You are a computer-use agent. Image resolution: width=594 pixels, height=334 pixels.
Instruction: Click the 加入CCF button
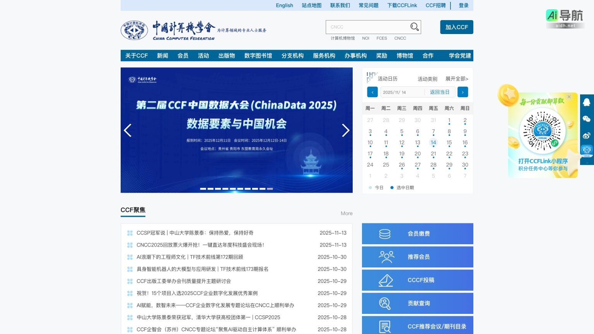(456, 27)
